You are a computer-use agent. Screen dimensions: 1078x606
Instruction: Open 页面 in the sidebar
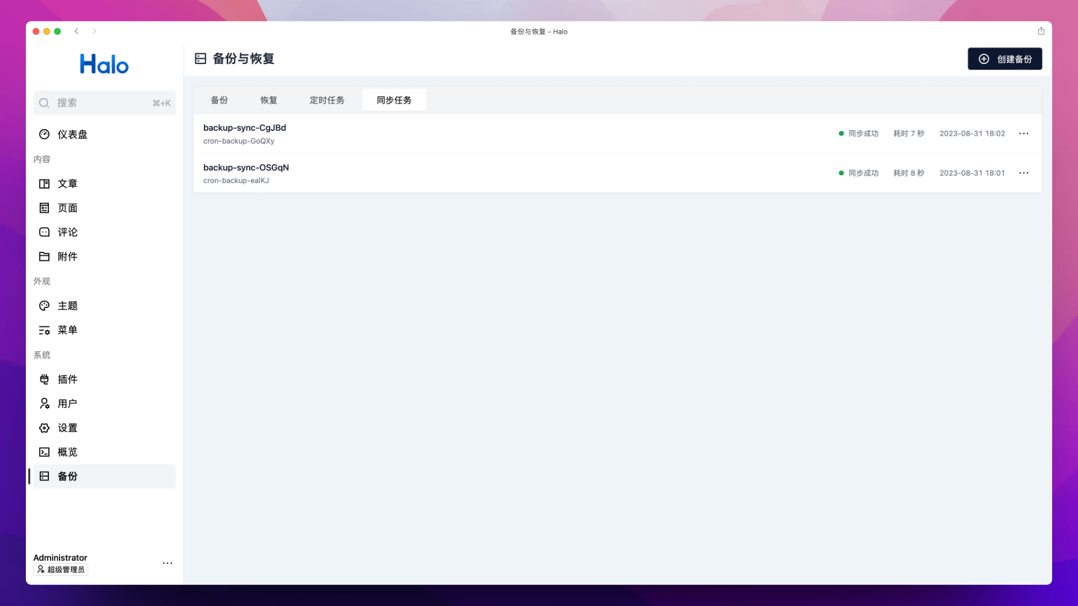pyautogui.click(x=104, y=208)
